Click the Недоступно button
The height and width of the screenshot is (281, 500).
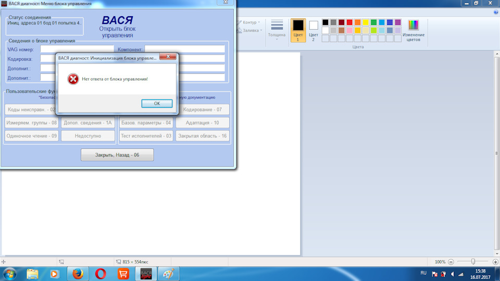point(88,136)
